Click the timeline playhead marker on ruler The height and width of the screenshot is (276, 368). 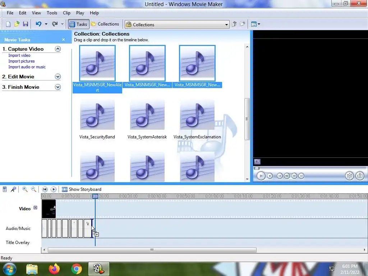[95, 196]
